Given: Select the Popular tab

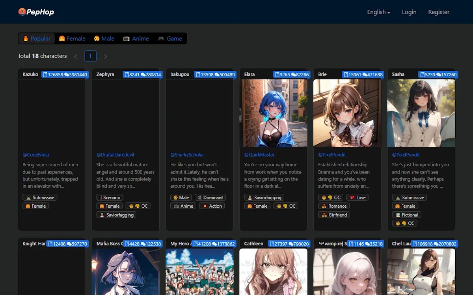Looking at the screenshot, I should (x=37, y=39).
